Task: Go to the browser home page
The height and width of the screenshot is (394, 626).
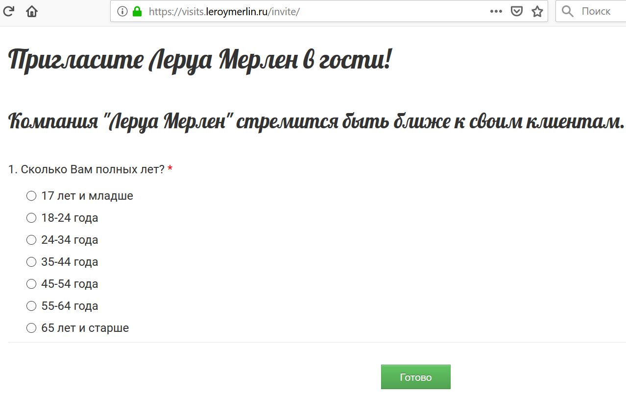Action: [x=32, y=11]
